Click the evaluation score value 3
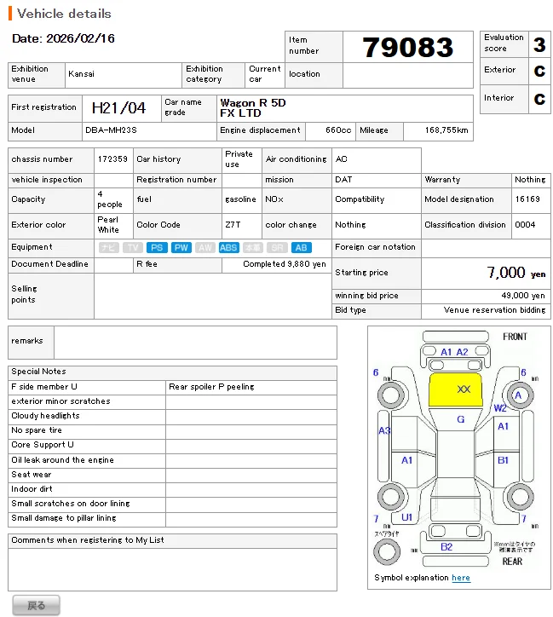553x617 pixels. coord(539,44)
